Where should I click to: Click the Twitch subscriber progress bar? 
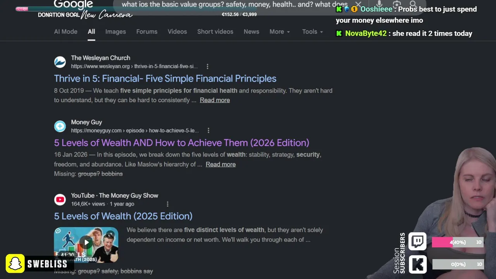(458, 242)
